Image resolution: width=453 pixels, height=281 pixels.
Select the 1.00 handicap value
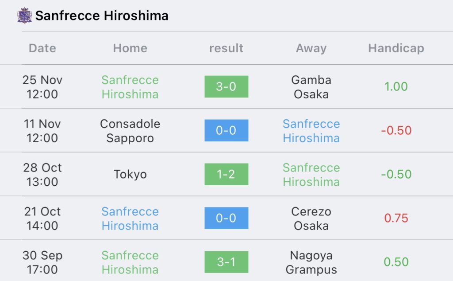click(396, 86)
